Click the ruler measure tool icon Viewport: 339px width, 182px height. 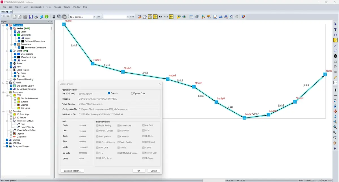(335, 77)
